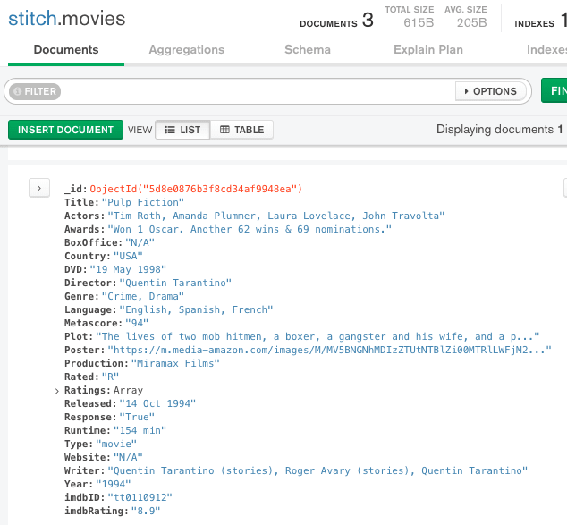Click the Title value "Pulp Fiction"
Viewport: 567px width, 525px height.
(x=143, y=202)
